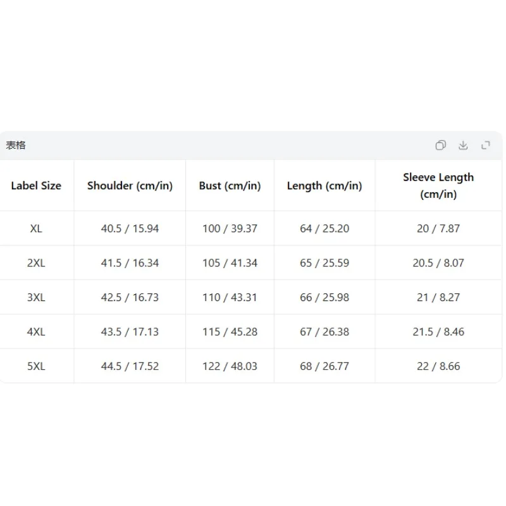Click the XL size row label
This screenshot has height=506, width=506.
click(36, 228)
